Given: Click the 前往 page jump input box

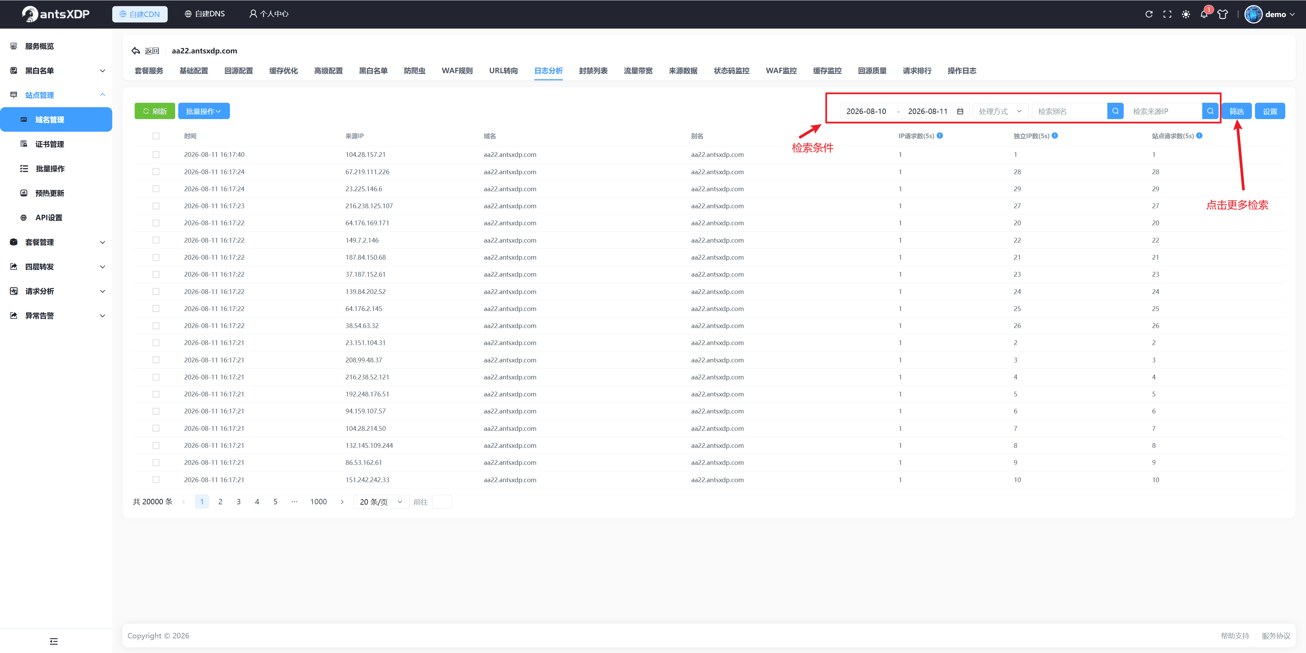Looking at the screenshot, I should (441, 502).
